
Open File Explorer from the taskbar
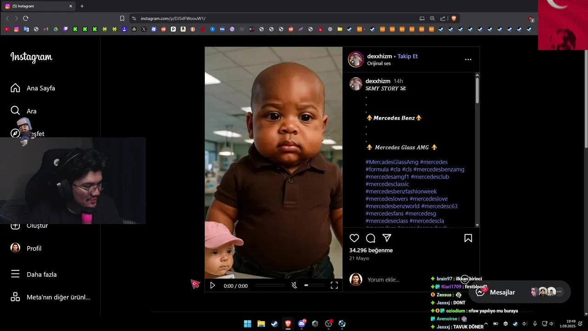[261, 324]
